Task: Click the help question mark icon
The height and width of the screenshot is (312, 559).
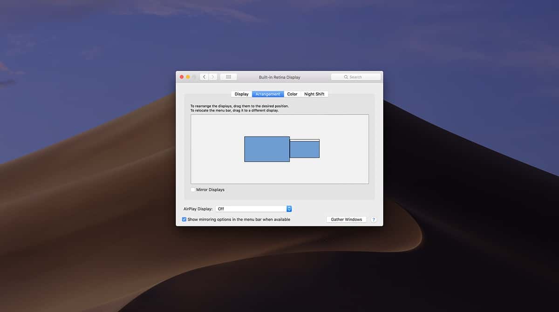Action: (374, 219)
